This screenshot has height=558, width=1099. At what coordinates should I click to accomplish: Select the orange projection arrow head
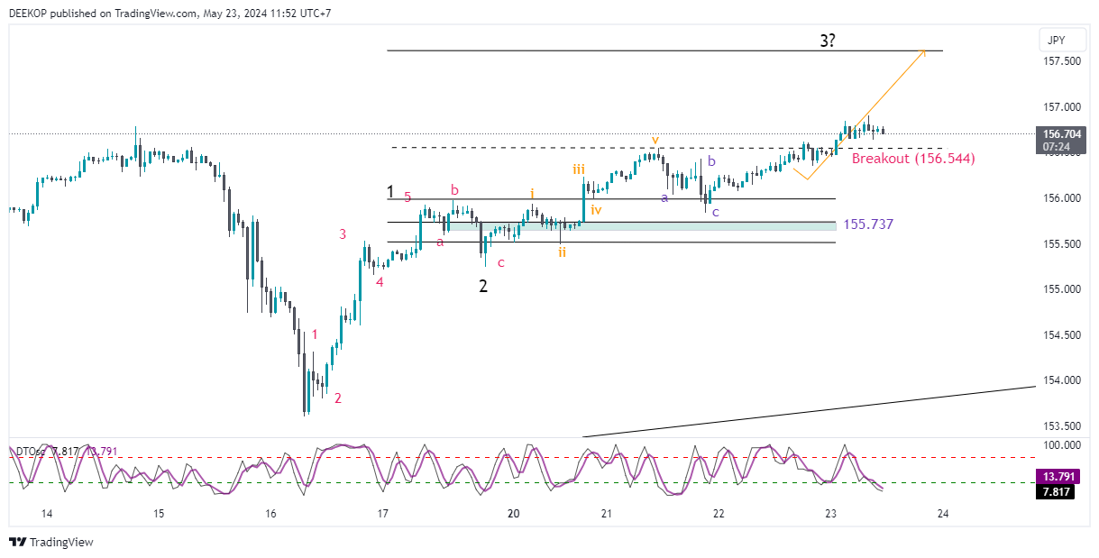pos(921,53)
